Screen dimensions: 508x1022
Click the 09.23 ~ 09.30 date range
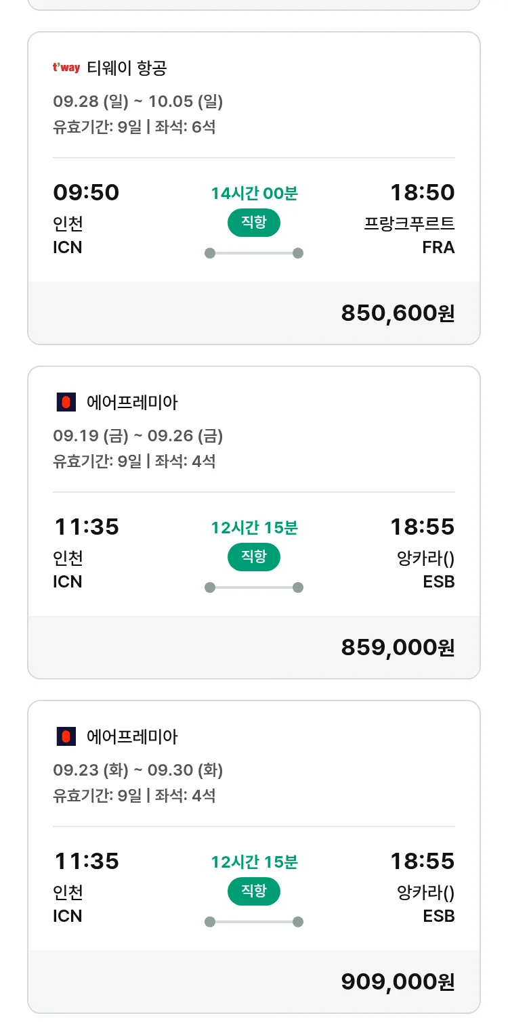[138, 770]
